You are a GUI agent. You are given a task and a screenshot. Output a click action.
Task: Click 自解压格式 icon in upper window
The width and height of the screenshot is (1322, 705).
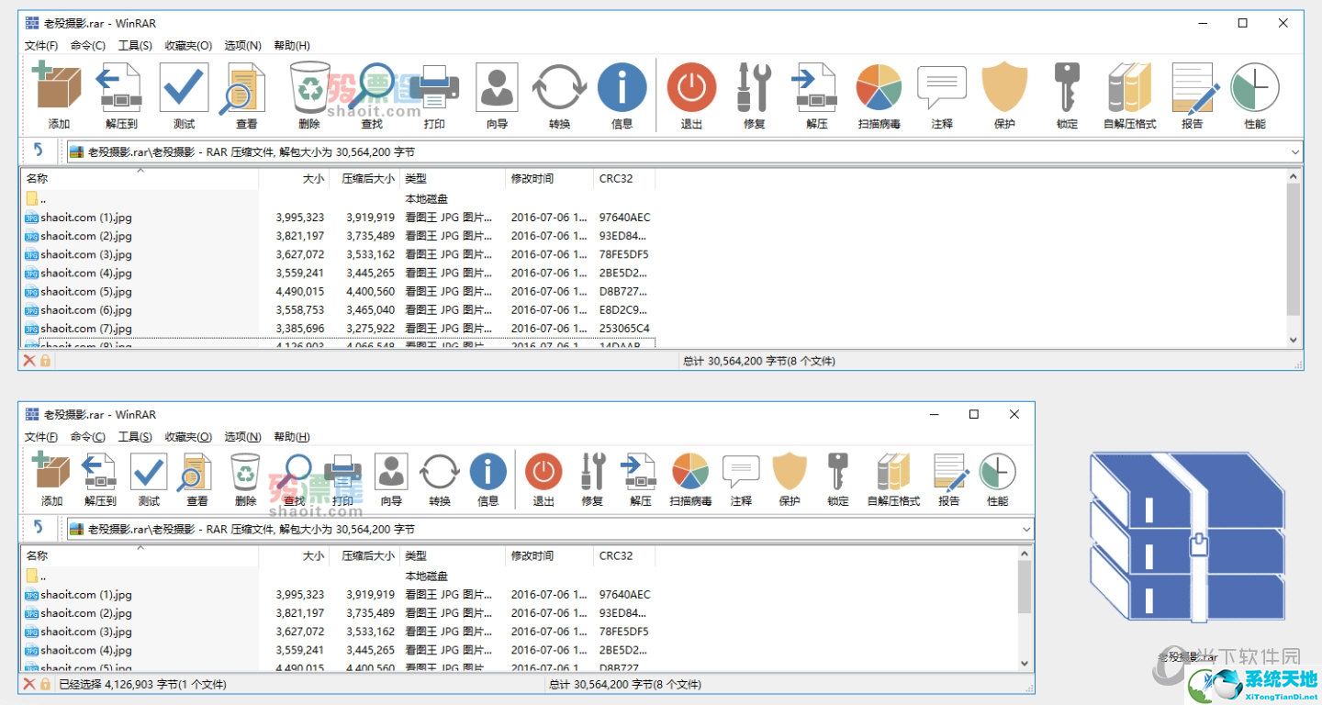[1129, 87]
